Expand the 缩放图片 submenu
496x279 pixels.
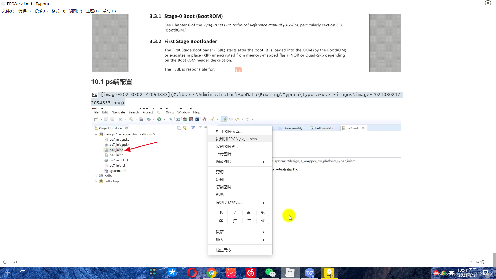240,162
